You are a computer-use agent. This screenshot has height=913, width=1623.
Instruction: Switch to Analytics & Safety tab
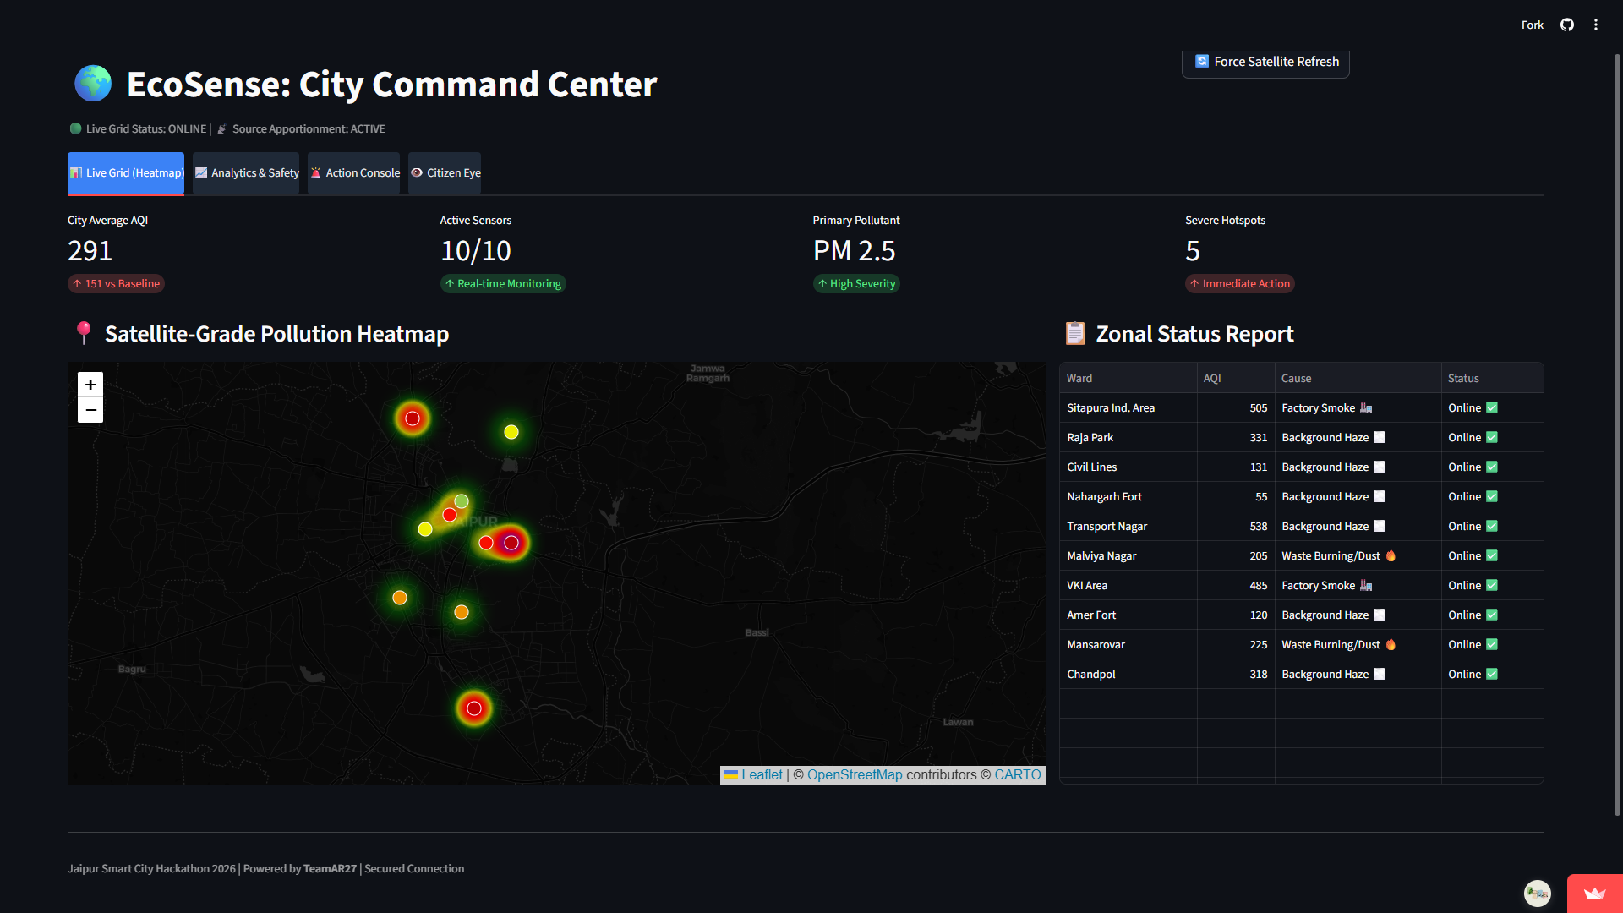pos(246,172)
